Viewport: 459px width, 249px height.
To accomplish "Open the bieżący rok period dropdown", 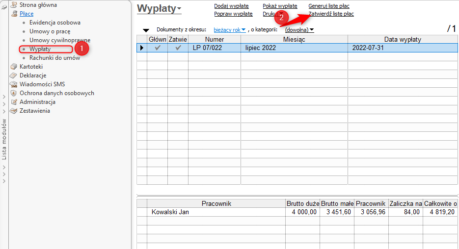I will (x=230, y=30).
